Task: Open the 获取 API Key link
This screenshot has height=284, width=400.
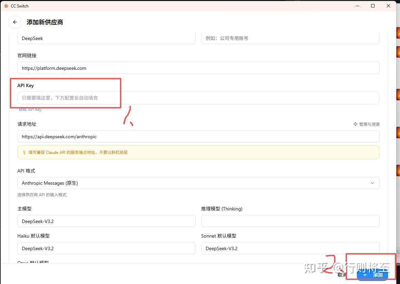Action: (30, 109)
